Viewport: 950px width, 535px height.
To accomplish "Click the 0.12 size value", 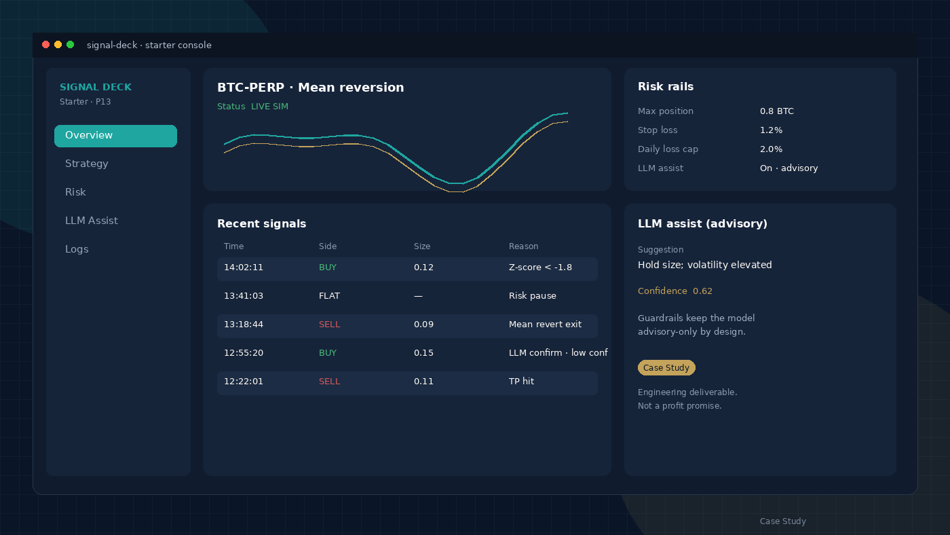I will (423, 267).
